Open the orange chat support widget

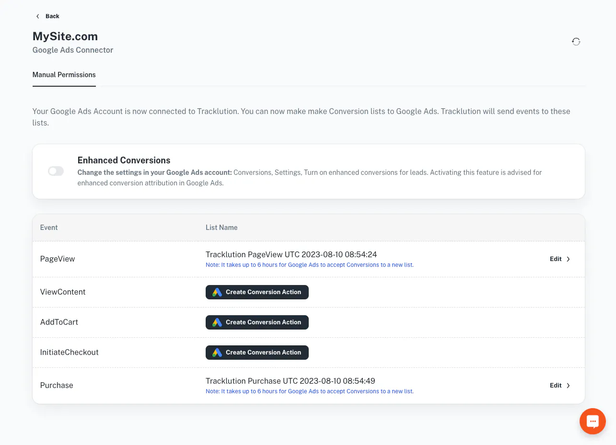(593, 421)
